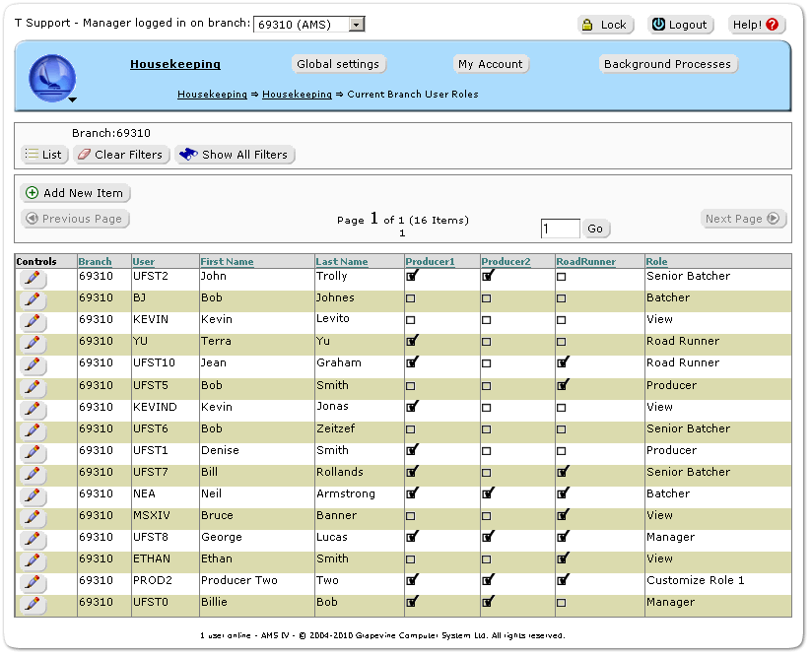Click the Lock button with padlock icon

(605, 25)
